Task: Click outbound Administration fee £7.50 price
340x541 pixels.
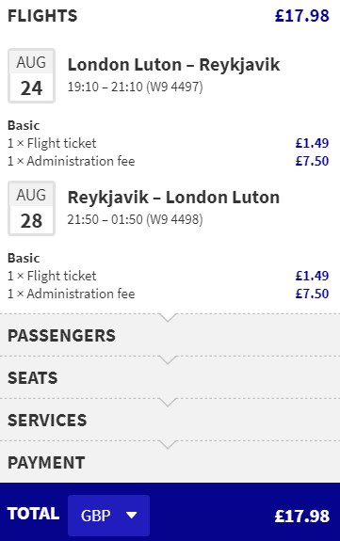Action: tap(312, 161)
